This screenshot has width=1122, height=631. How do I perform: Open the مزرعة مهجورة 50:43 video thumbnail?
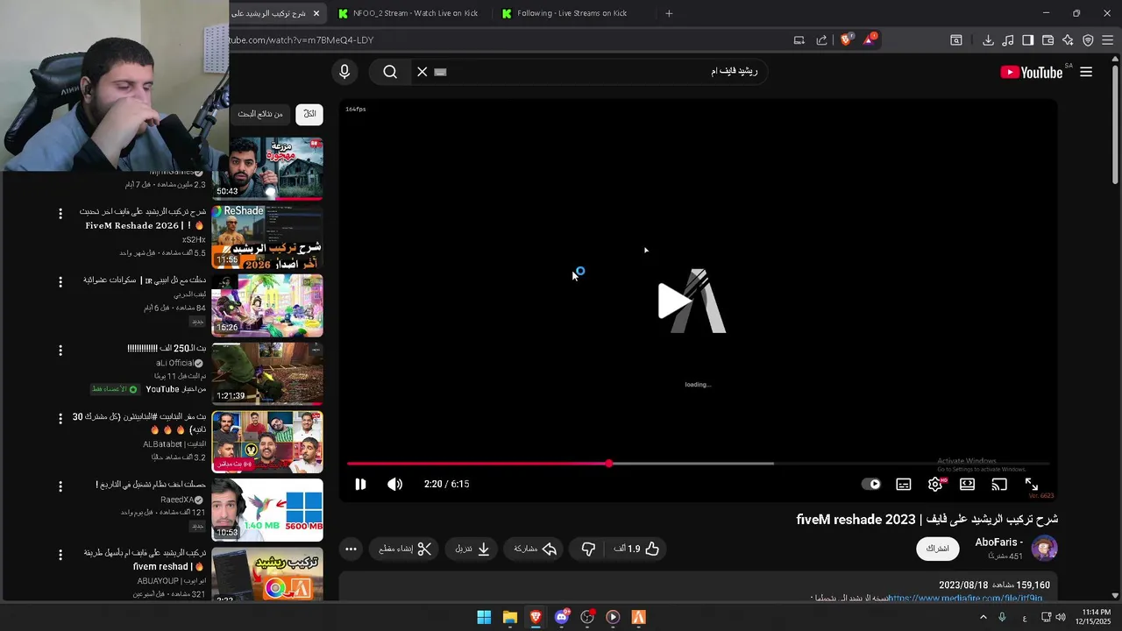click(x=267, y=168)
